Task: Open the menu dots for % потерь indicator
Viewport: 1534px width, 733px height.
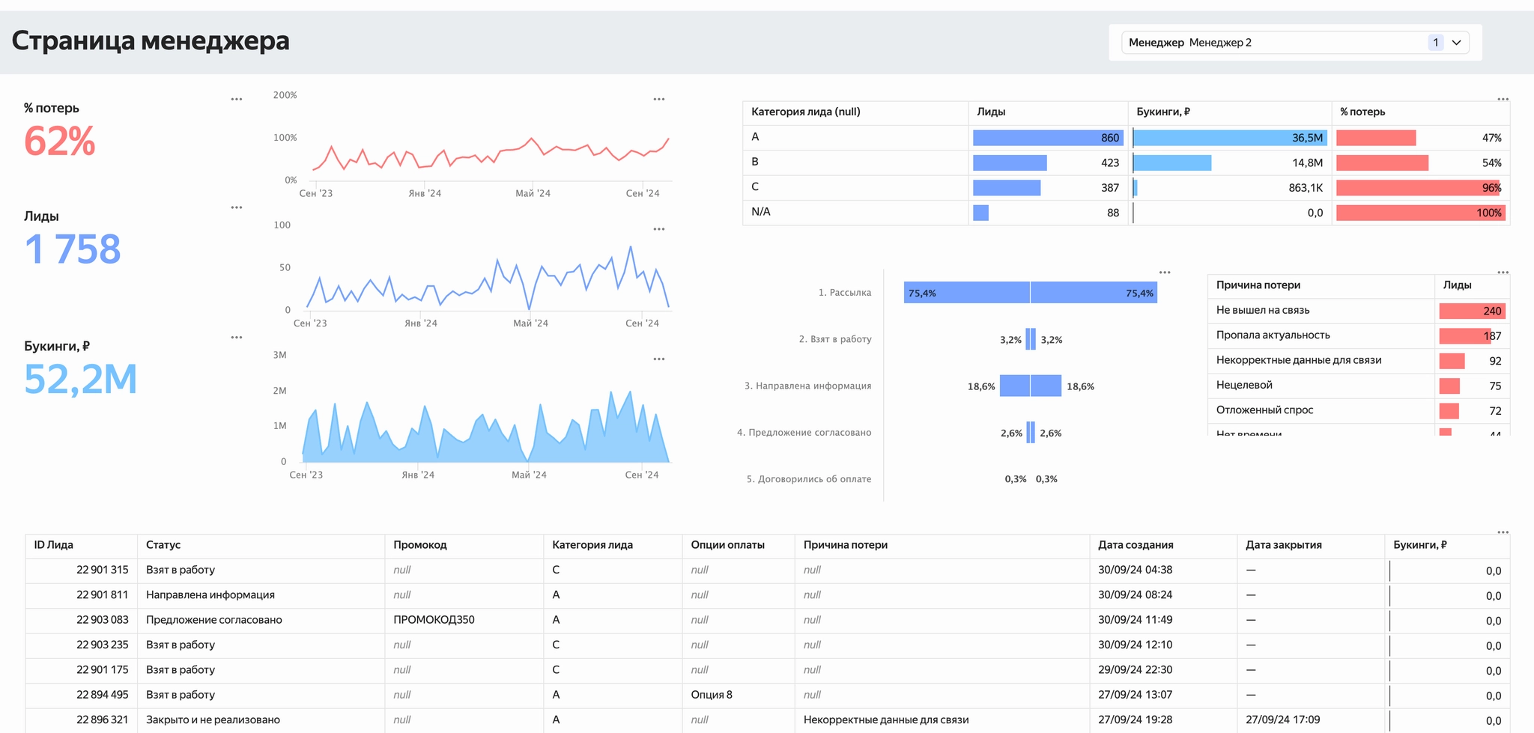Action: click(237, 100)
